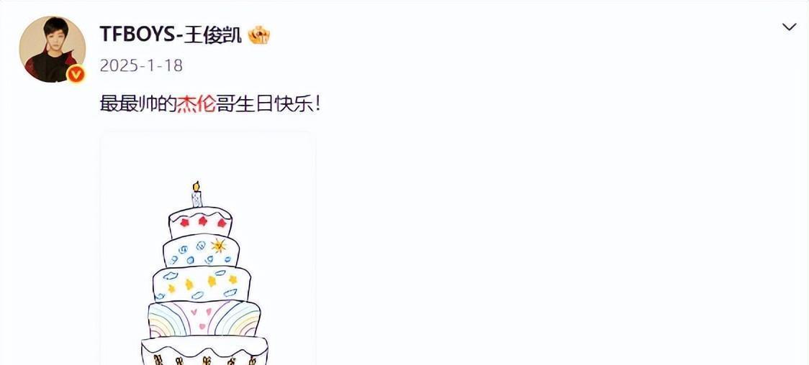Open the TFBOYS-王俊凯 profile avatar
This screenshot has width=809, height=365.
(53, 49)
